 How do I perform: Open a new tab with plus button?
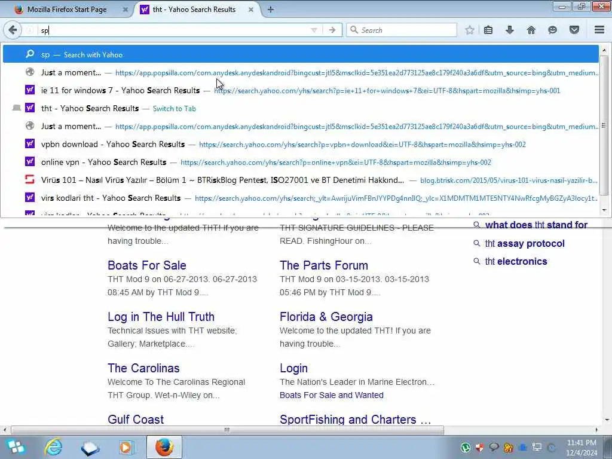tap(271, 10)
